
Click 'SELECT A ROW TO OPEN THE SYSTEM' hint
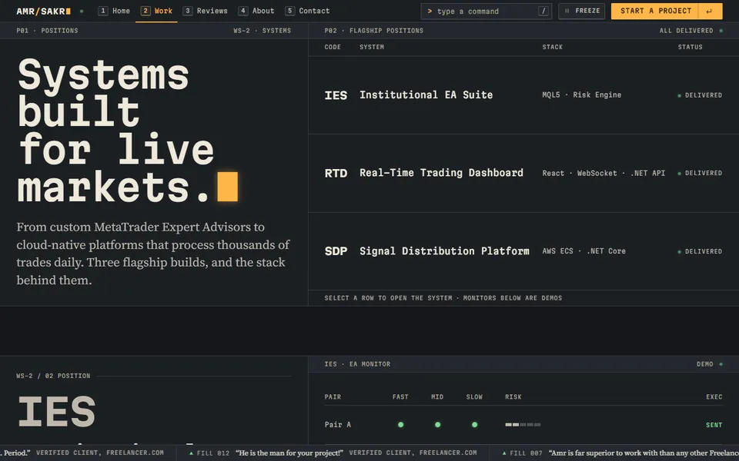coord(388,298)
